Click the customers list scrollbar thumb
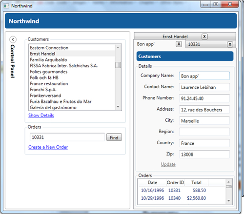 118,65
